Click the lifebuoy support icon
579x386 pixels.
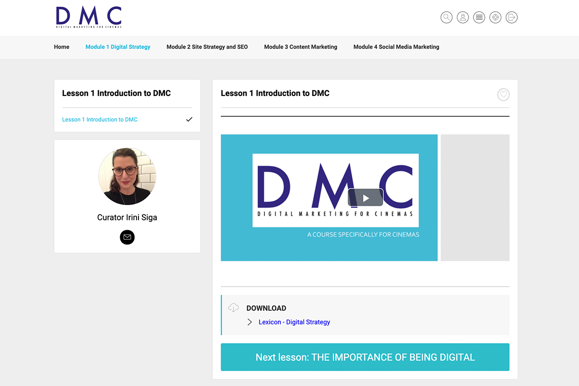495,17
